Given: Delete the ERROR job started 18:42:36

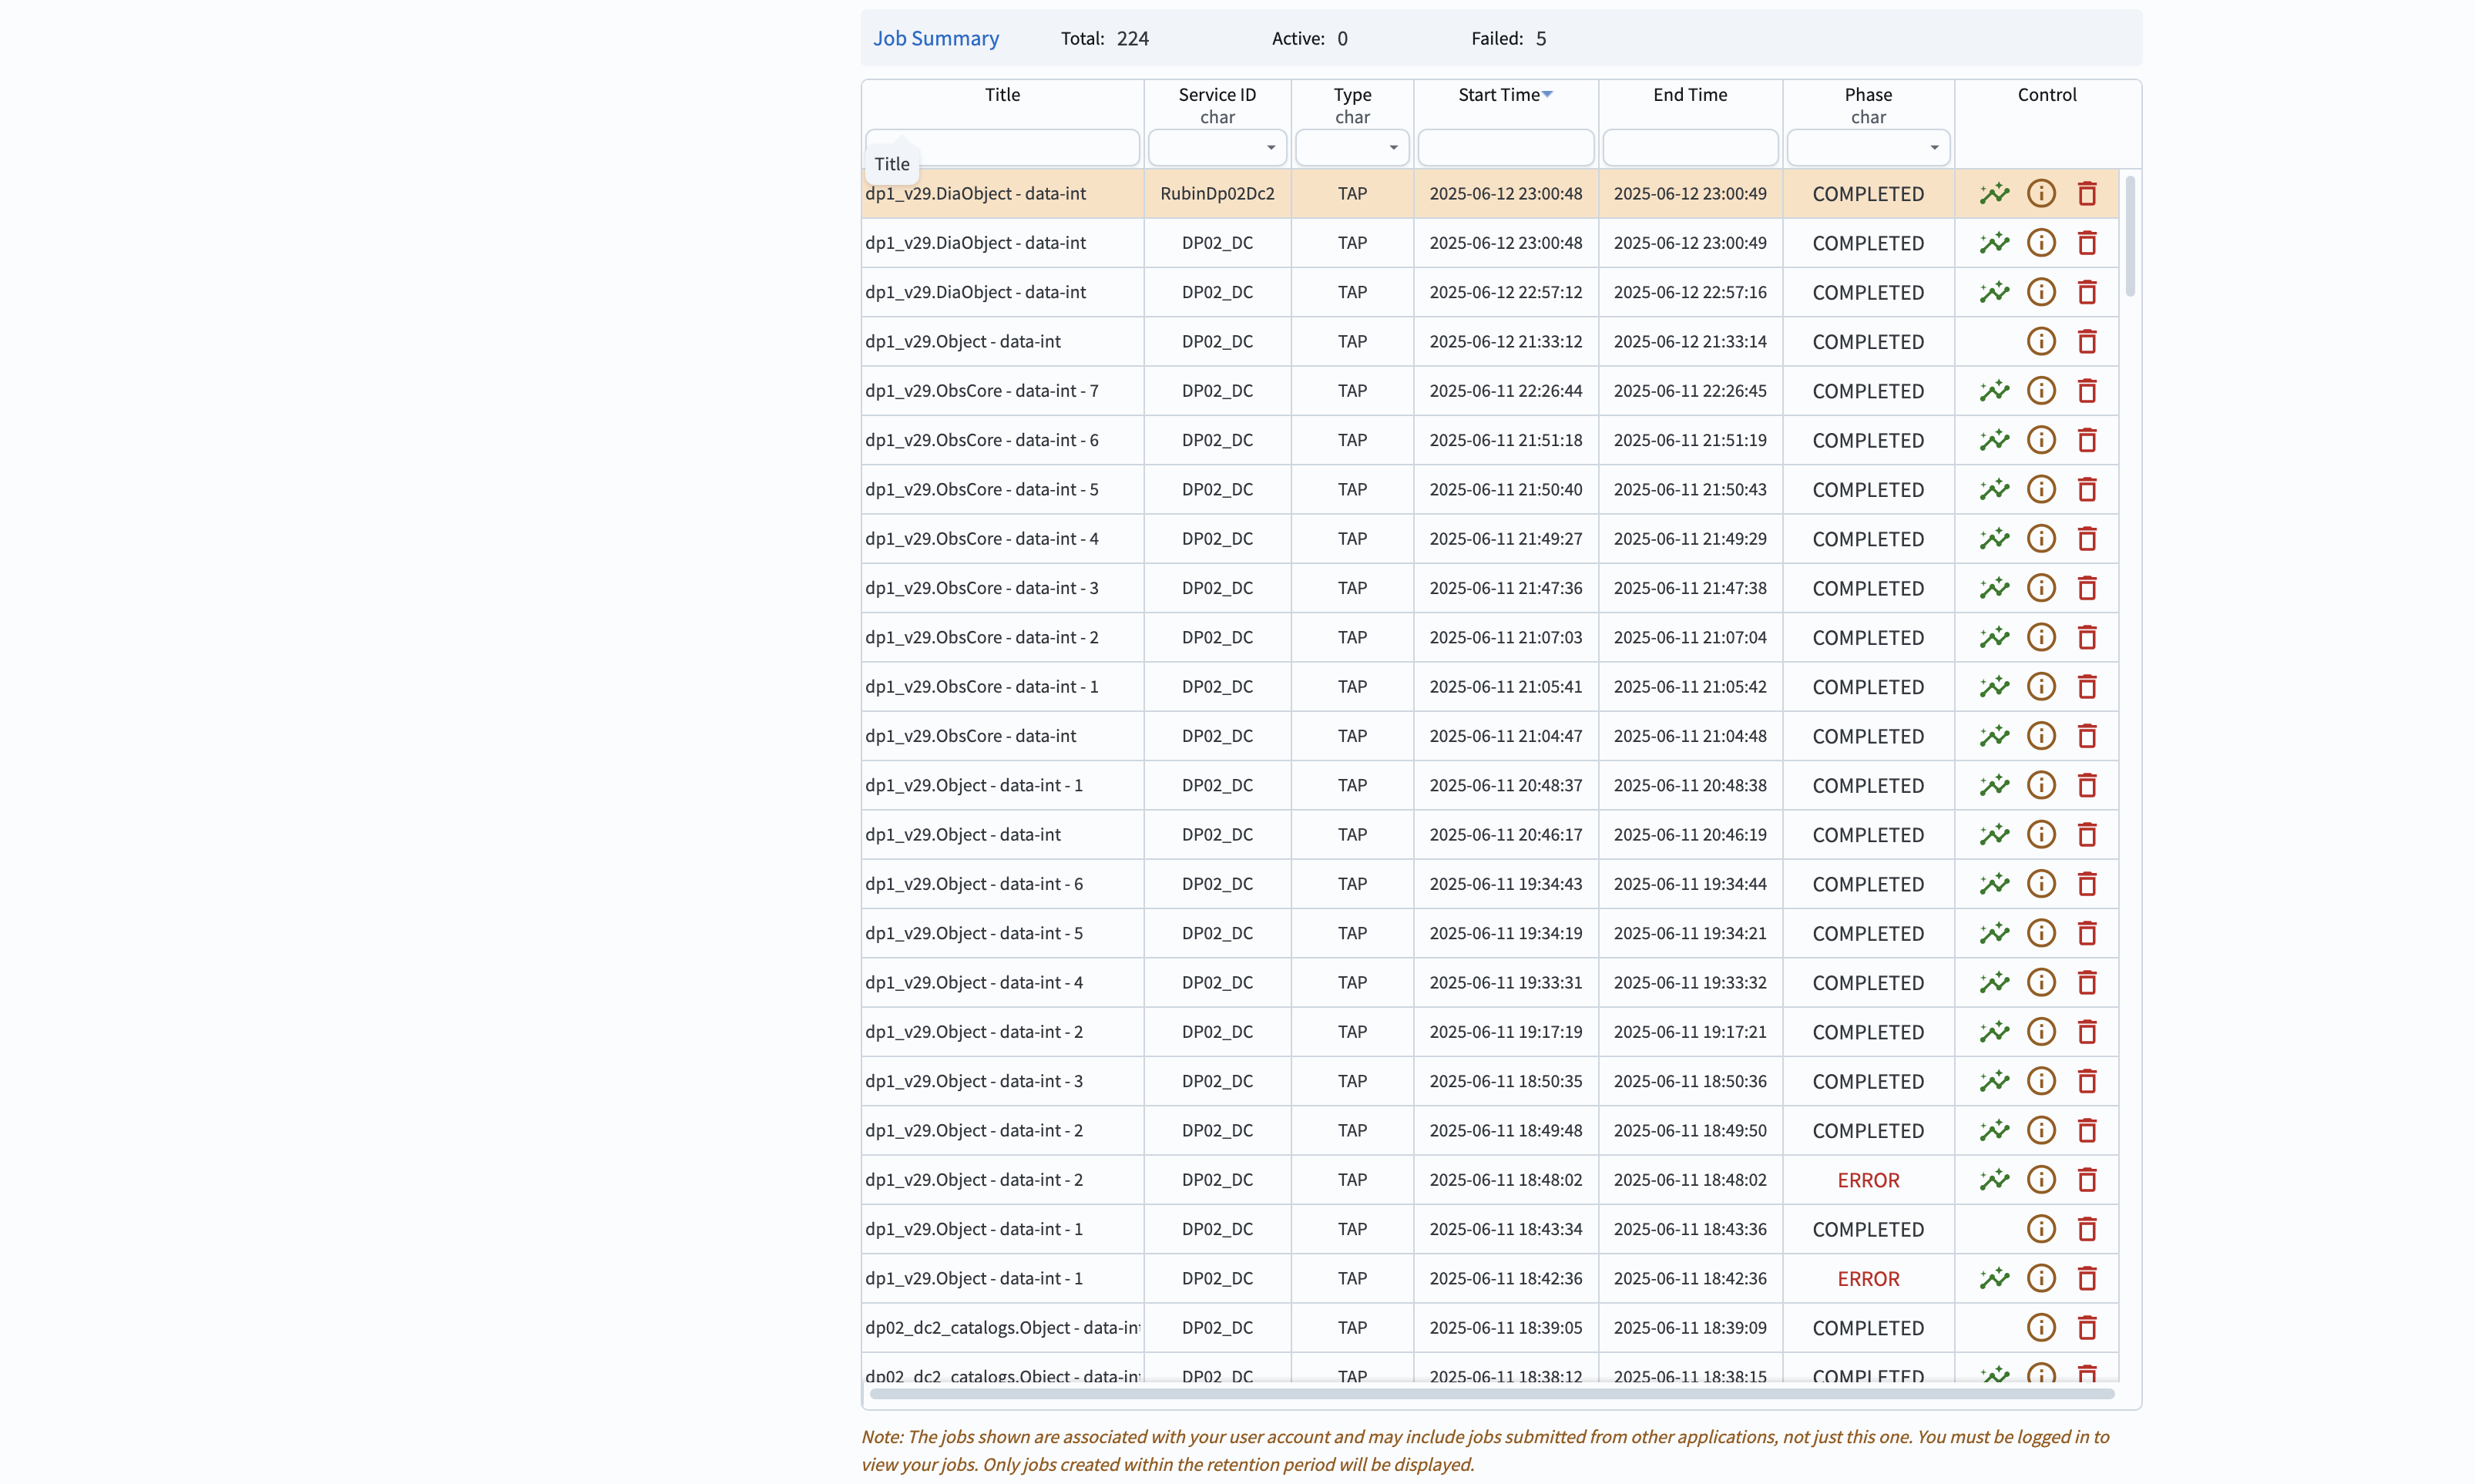Looking at the screenshot, I should [x=2087, y=1278].
